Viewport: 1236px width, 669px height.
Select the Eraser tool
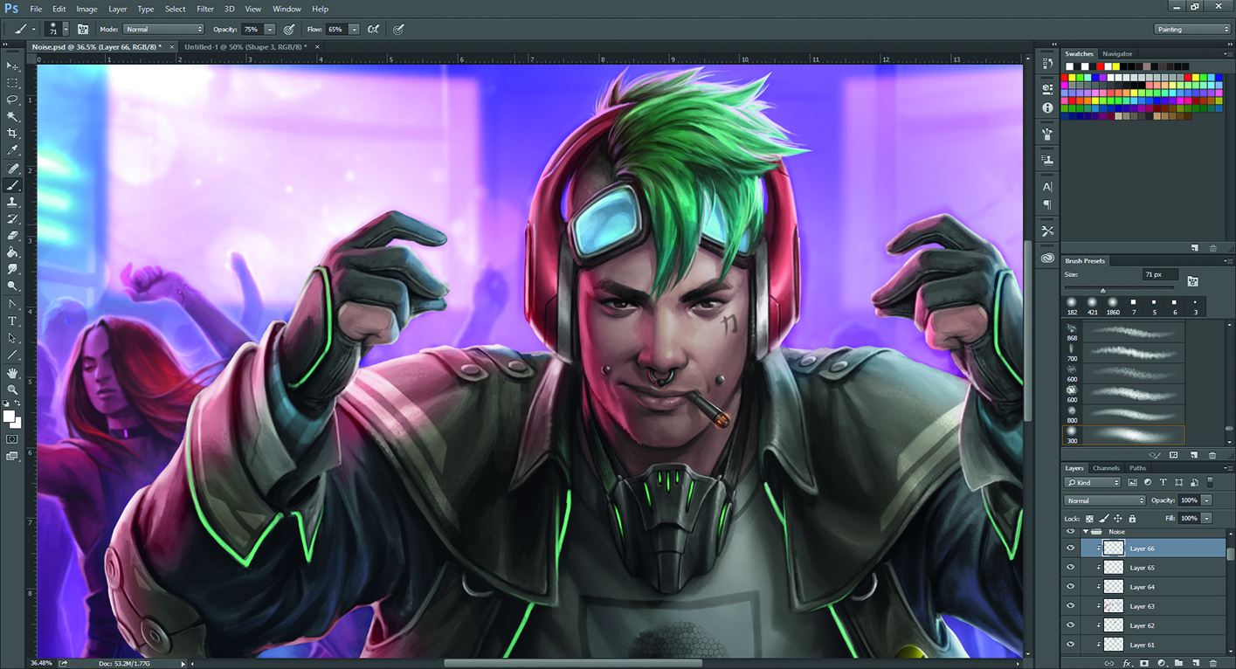click(12, 236)
